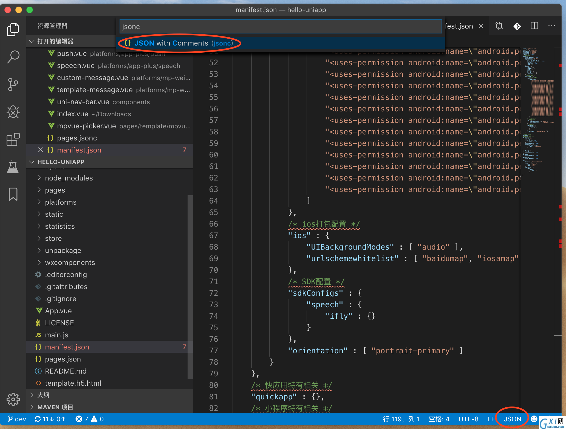Click the "sdkConfigs" key on line 72
Viewport: 566px width, 429px height.
(x=315, y=293)
